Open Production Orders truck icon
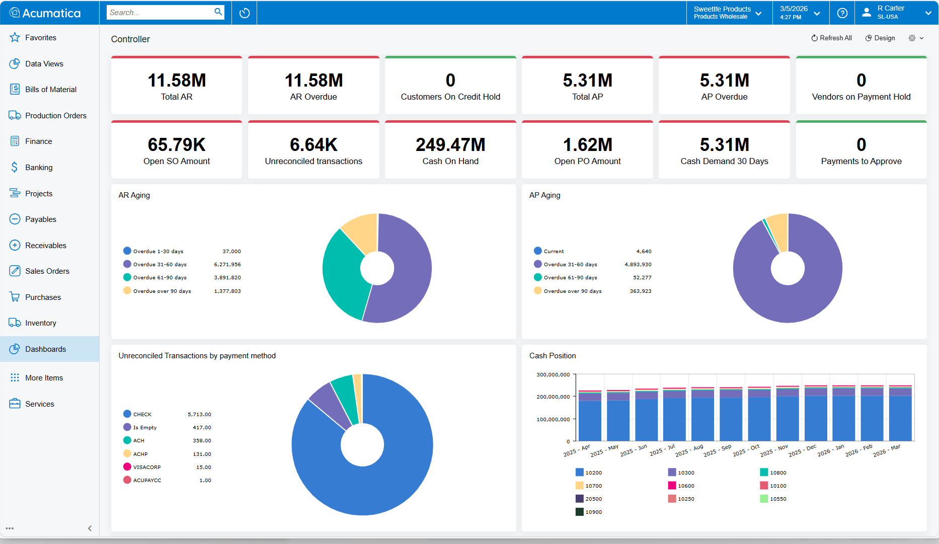The image size is (939, 544). [15, 116]
